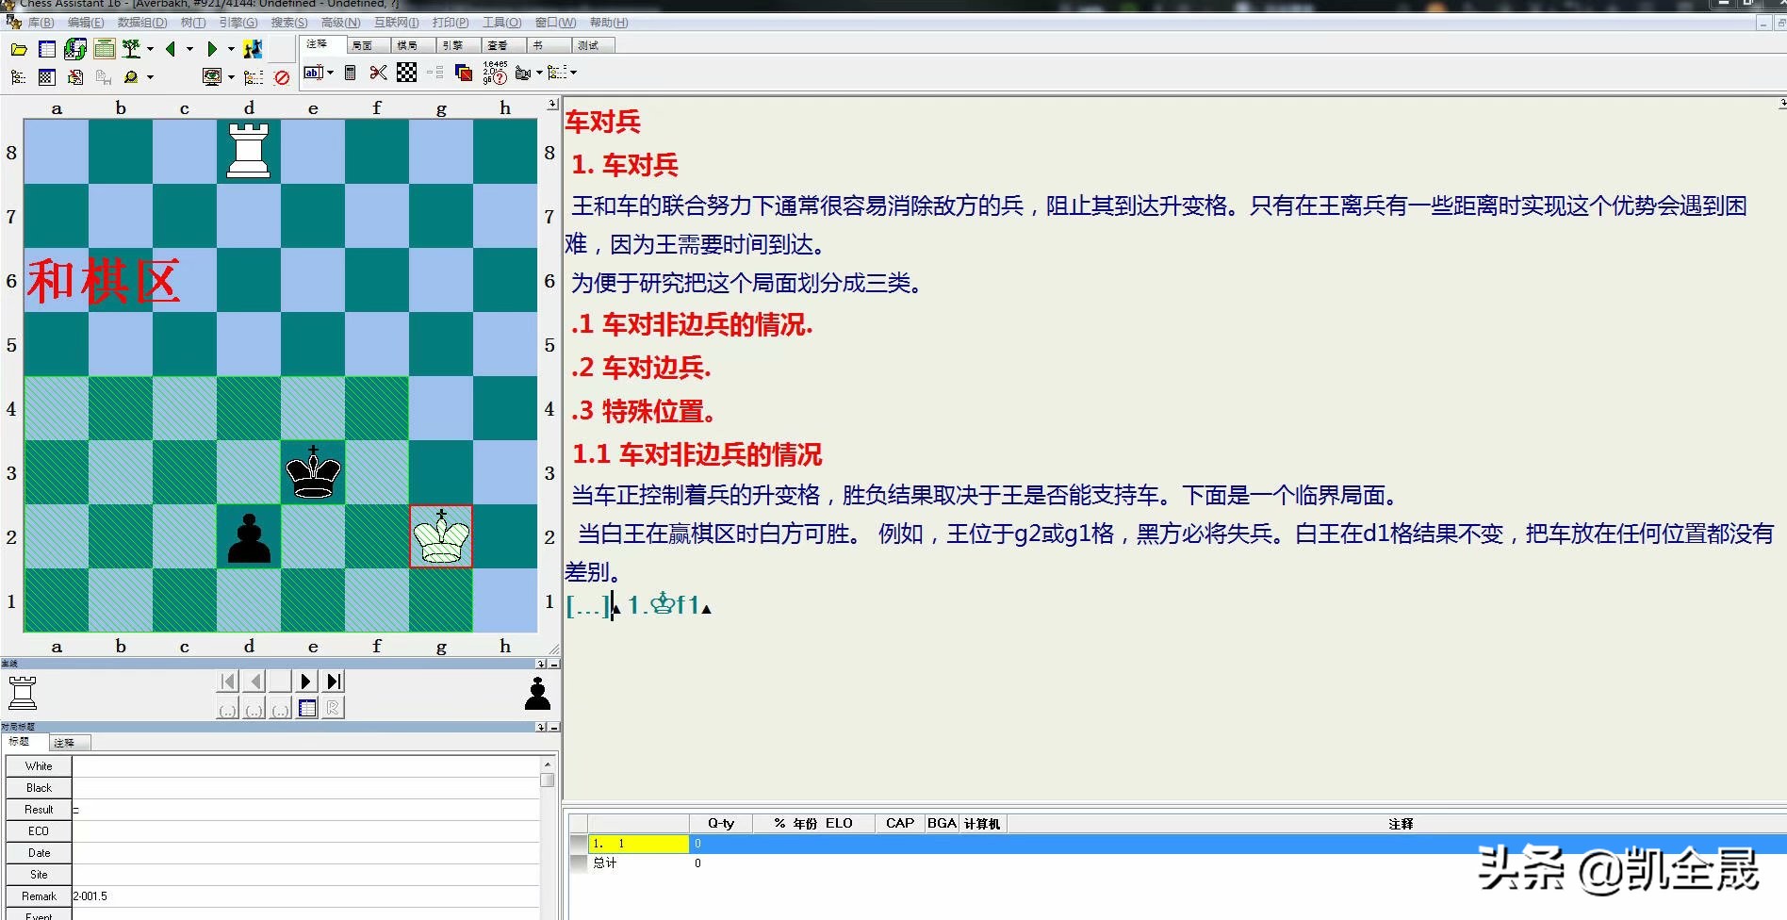The height and width of the screenshot is (920, 1787).
Task: Click the opening tree icon on the toolbar
Action: coord(130,48)
